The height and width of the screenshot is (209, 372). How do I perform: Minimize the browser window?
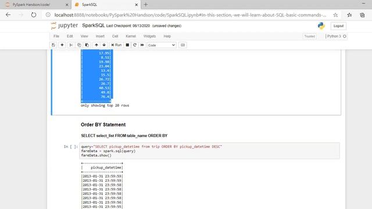coord(364,3)
